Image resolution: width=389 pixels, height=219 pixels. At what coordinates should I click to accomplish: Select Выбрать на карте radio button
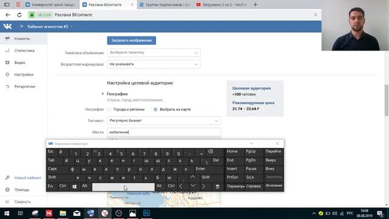(156, 109)
